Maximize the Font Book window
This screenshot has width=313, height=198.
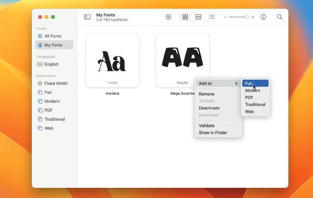coord(53,17)
